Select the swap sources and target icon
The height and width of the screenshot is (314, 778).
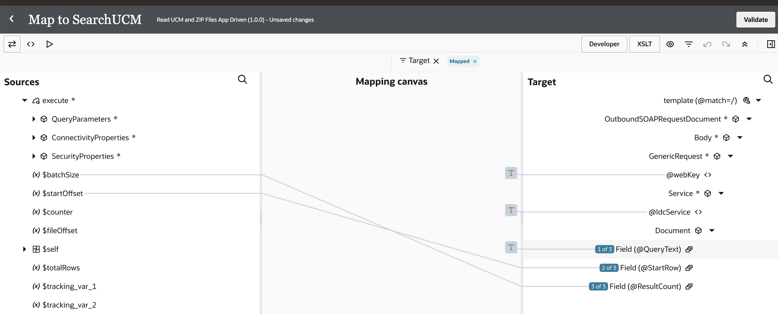point(12,44)
